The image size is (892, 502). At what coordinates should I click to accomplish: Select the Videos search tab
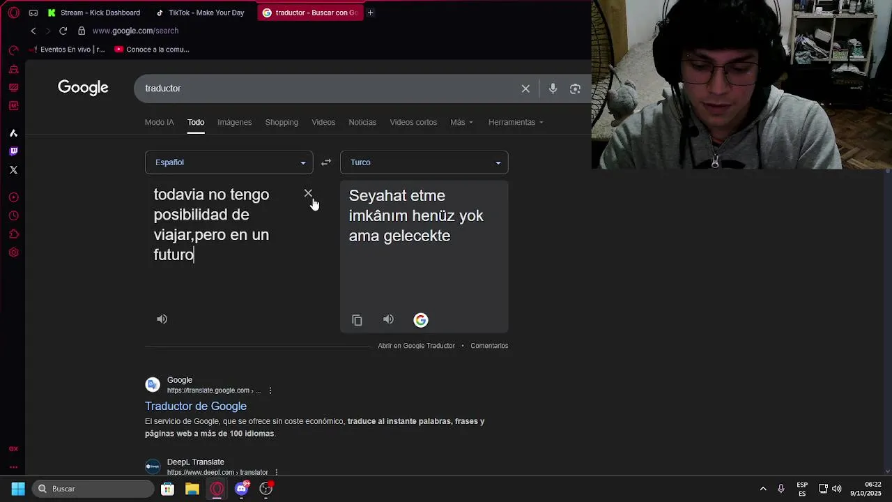click(x=323, y=122)
